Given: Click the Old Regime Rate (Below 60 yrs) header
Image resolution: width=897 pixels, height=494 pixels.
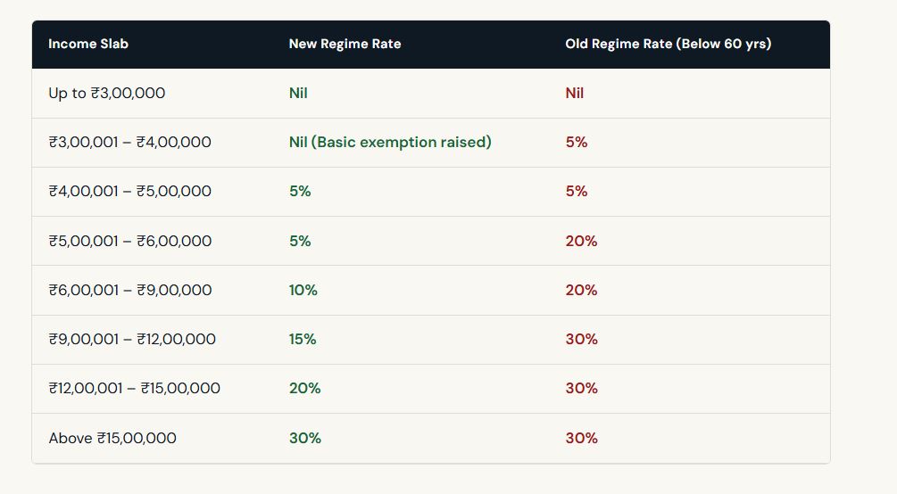Looking at the screenshot, I should (x=668, y=44).
